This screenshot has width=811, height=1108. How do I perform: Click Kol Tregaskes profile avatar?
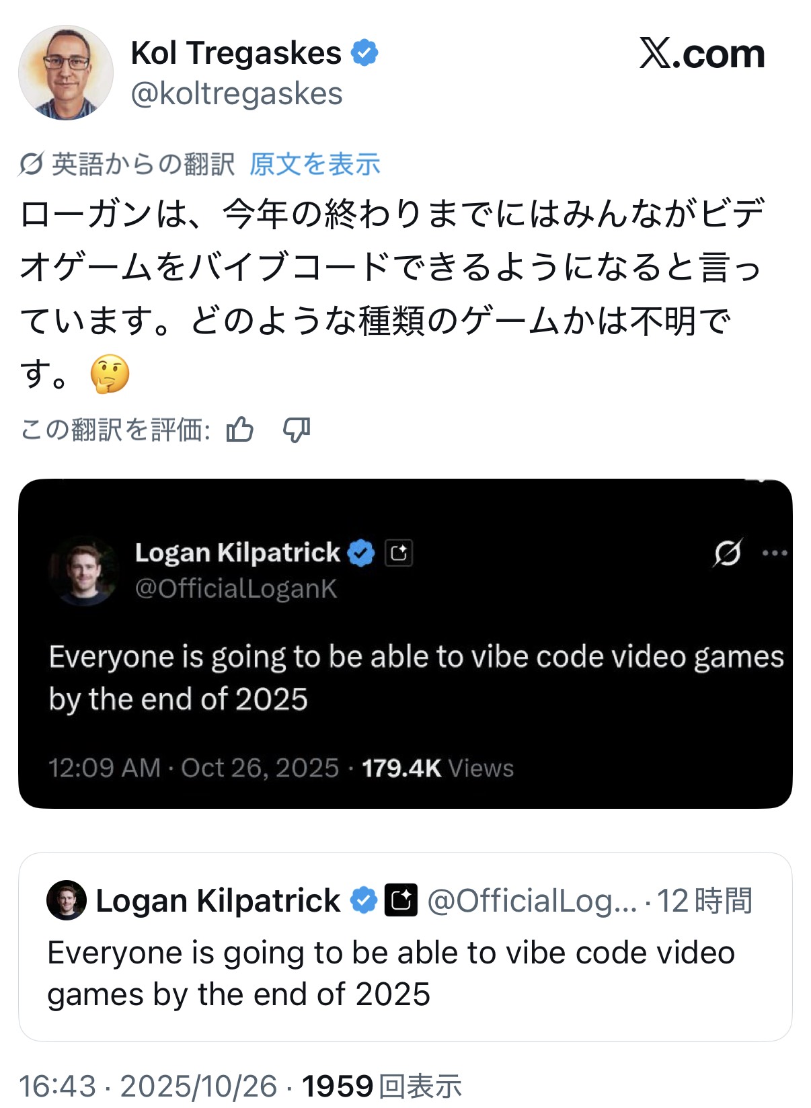[66, 73]
